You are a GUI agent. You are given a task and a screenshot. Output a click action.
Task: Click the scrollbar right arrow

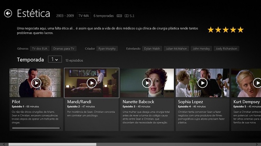tap(257, 144)
